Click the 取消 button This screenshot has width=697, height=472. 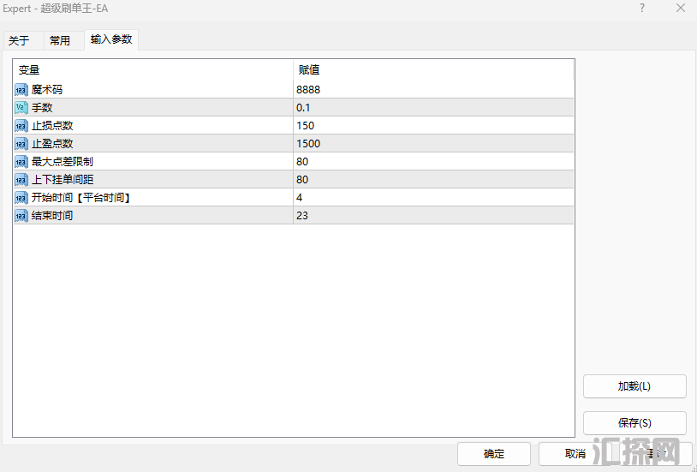click(x=575, y=454)
